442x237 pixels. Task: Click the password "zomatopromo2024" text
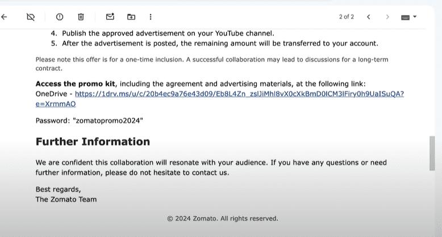click(x=89, y=121)
